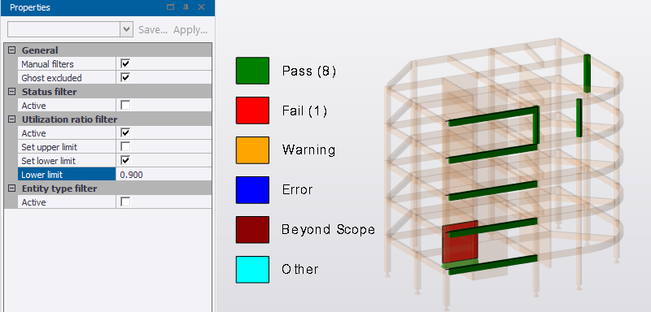
Task: Select the red failed wall in model
Action: pos(460,244)
